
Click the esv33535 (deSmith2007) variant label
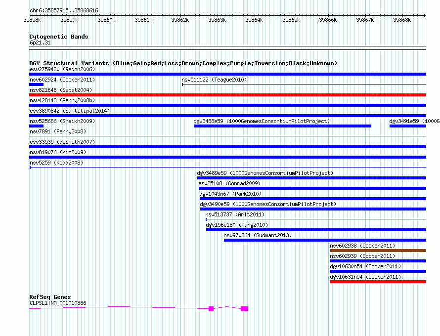pyautogui.click(x=62, y=142)
